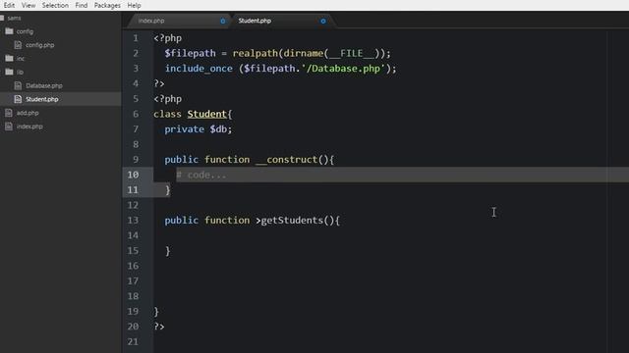Click 'private' keyword on line 7

[x=184, y=129]
